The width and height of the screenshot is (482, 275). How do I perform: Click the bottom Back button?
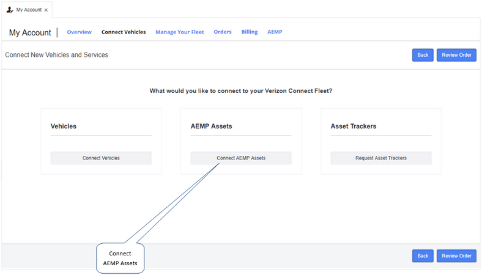click(x=423, y=256)
